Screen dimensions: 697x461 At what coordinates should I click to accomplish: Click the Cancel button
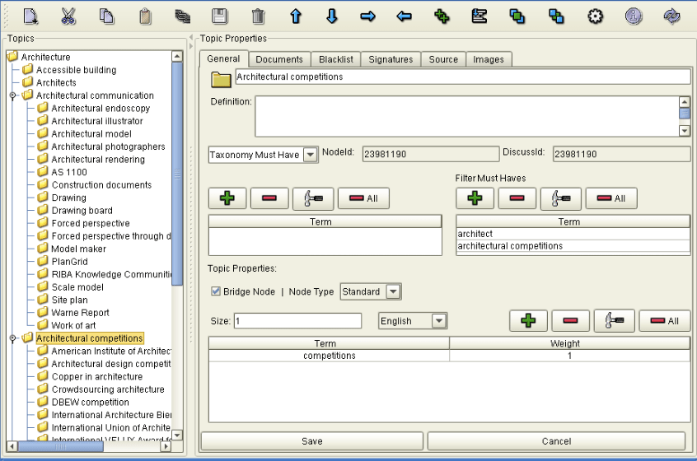click(556, 441)
